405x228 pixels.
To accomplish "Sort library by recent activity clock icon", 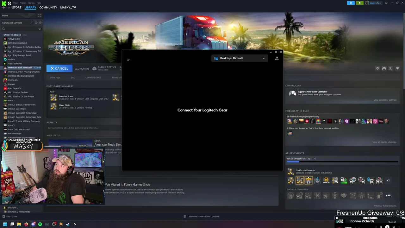I will [x=36, y=23].
